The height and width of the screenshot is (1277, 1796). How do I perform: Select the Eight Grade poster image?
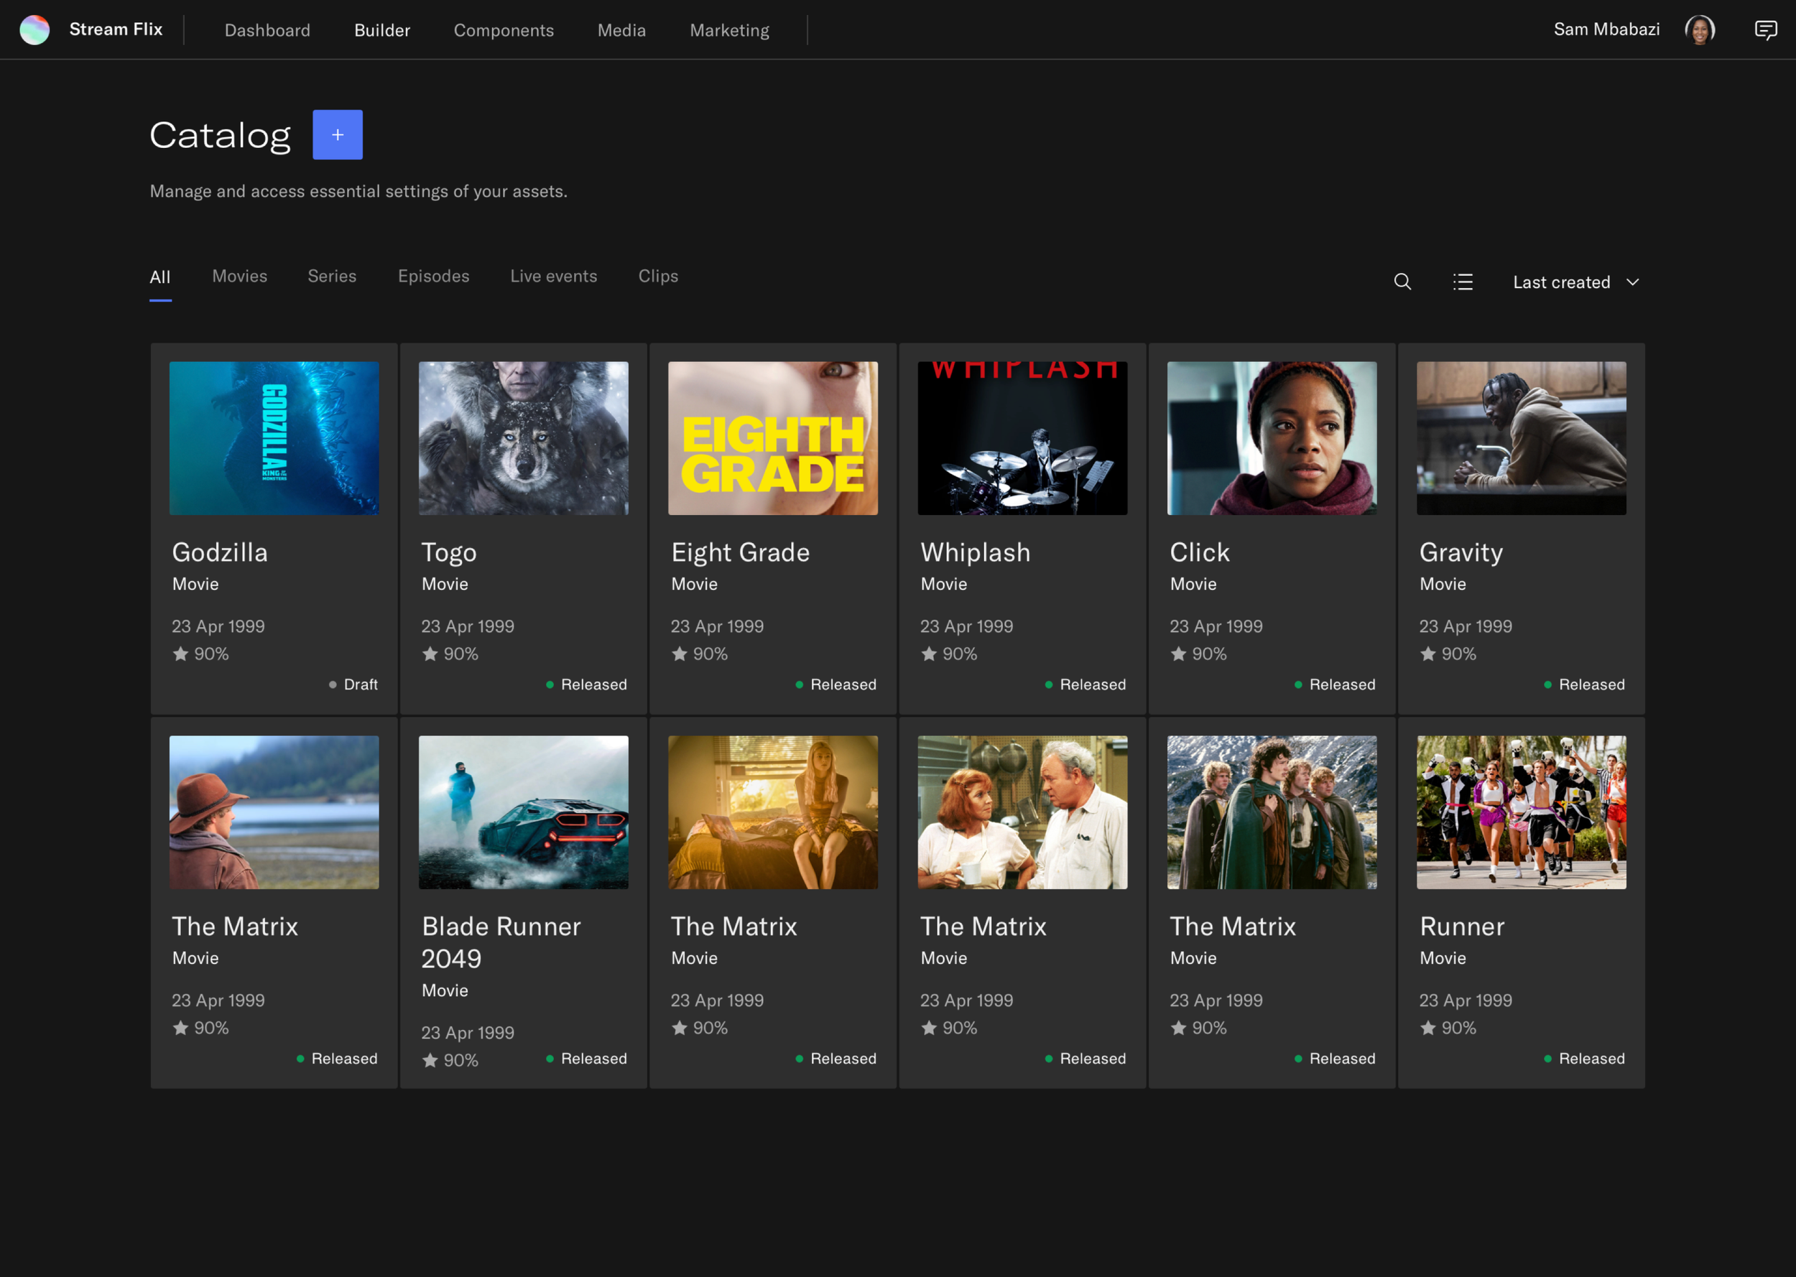[x=772, y=438]
